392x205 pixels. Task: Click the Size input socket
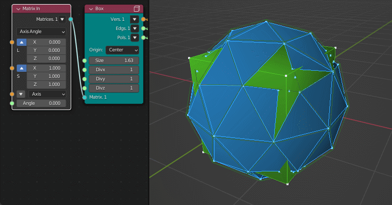coord(85,61)
